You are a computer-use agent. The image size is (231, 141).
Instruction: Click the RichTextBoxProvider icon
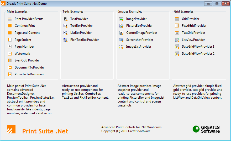point(65,40)
